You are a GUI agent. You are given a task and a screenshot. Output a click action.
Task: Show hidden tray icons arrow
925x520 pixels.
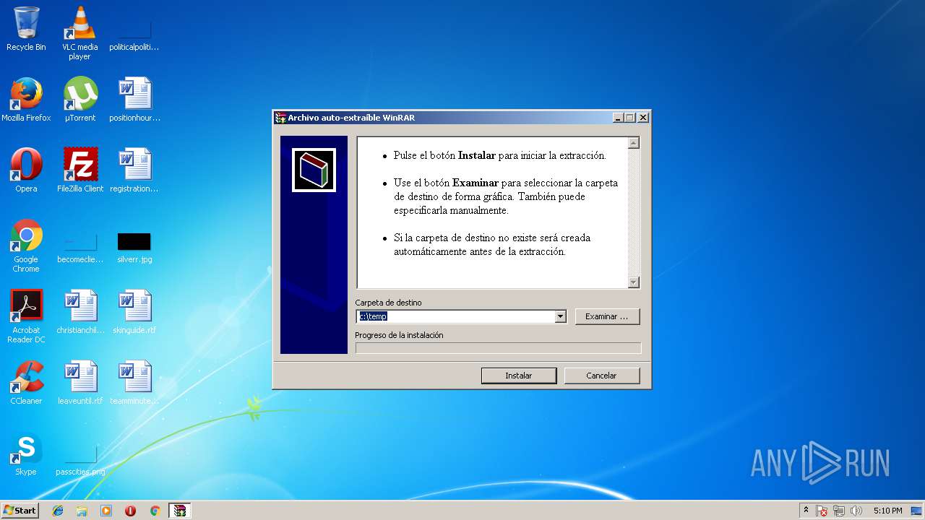click(x=806, y=511)
